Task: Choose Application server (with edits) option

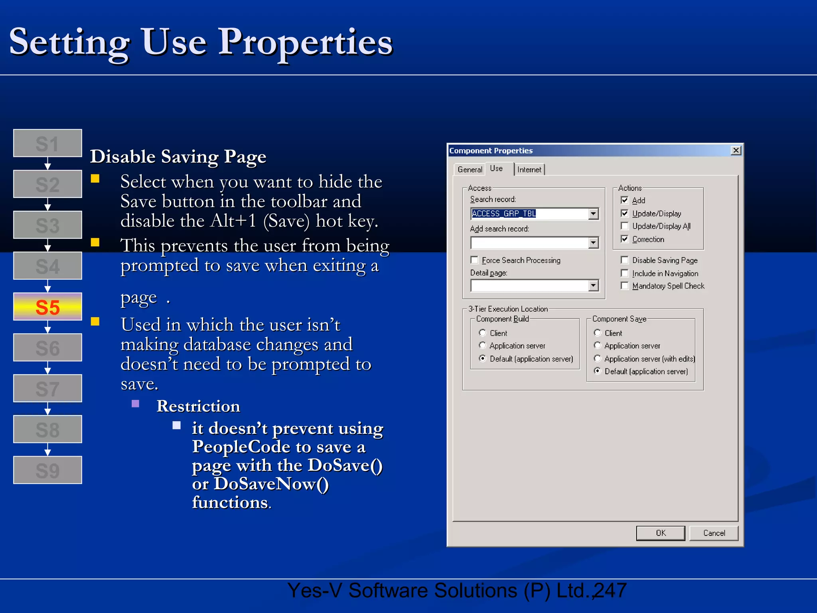Action: tap(598, 358)
